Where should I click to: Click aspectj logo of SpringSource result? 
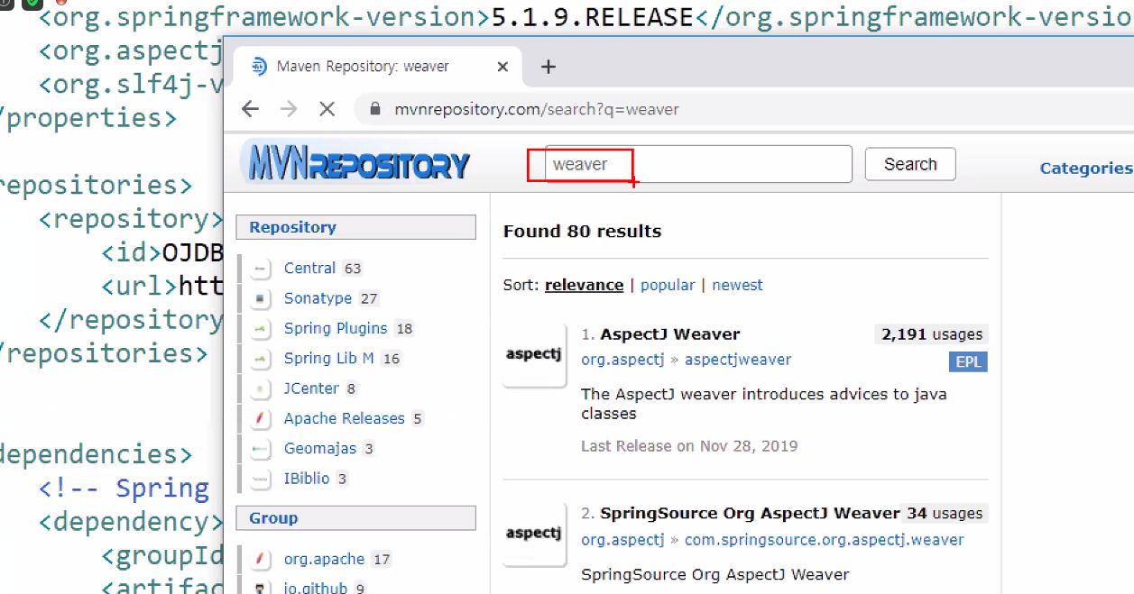point(534,535)
